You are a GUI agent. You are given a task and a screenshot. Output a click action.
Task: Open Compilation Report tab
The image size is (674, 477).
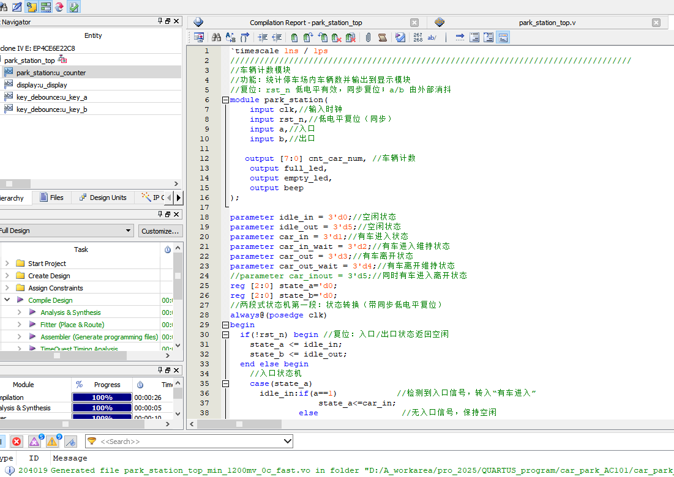[x=305, y=23]
